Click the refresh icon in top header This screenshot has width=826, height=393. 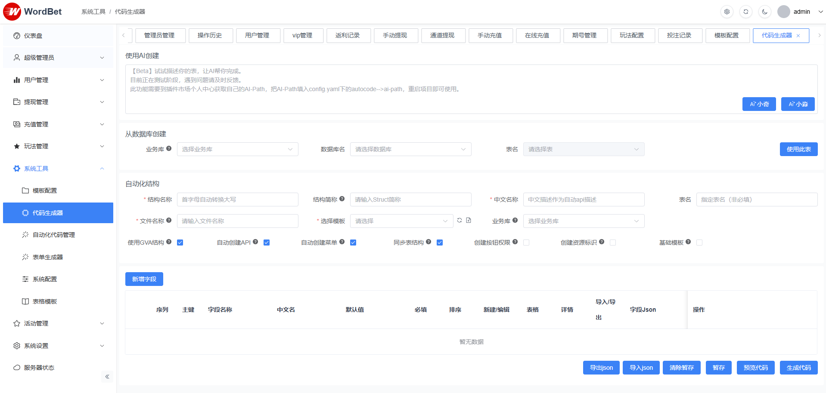(x=746, y=12)
